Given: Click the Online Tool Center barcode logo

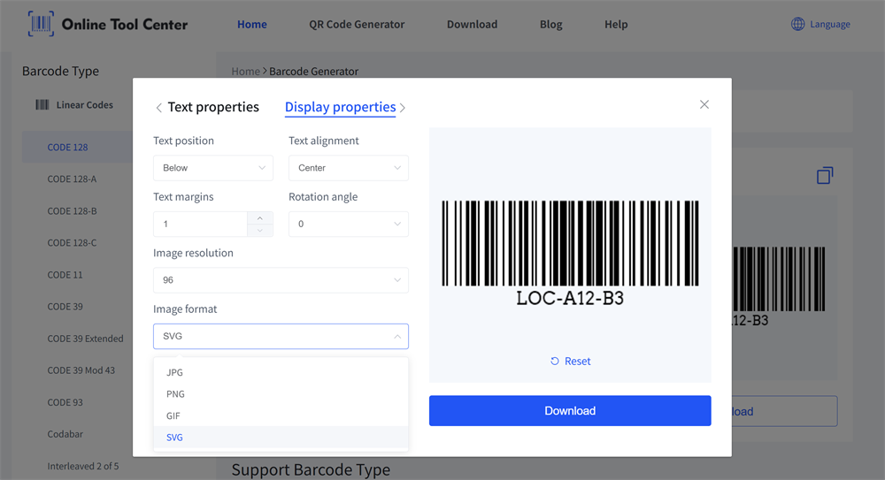Looking at the screenshot, I should pyautogui.click(x=41, y=24).
